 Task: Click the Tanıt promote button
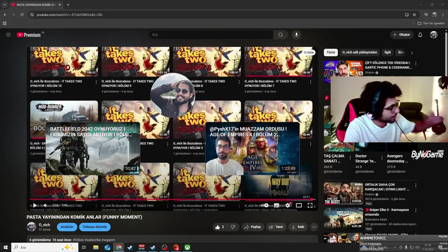pos(276,227)
